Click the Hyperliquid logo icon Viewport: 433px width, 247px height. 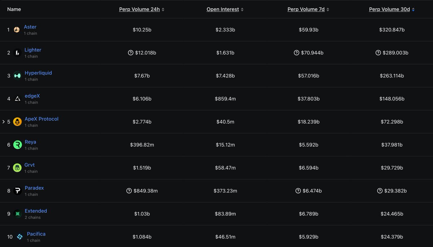[x=17, y=76]
